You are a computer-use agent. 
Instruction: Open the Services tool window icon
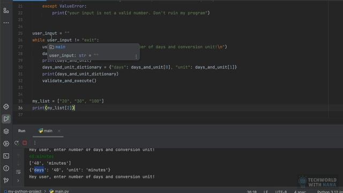coord(6,144)
